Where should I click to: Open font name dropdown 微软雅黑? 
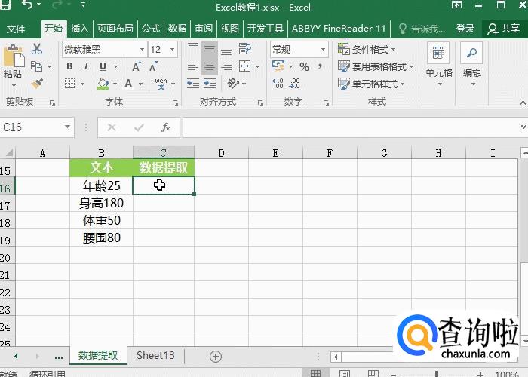click(x=142, y=50)
